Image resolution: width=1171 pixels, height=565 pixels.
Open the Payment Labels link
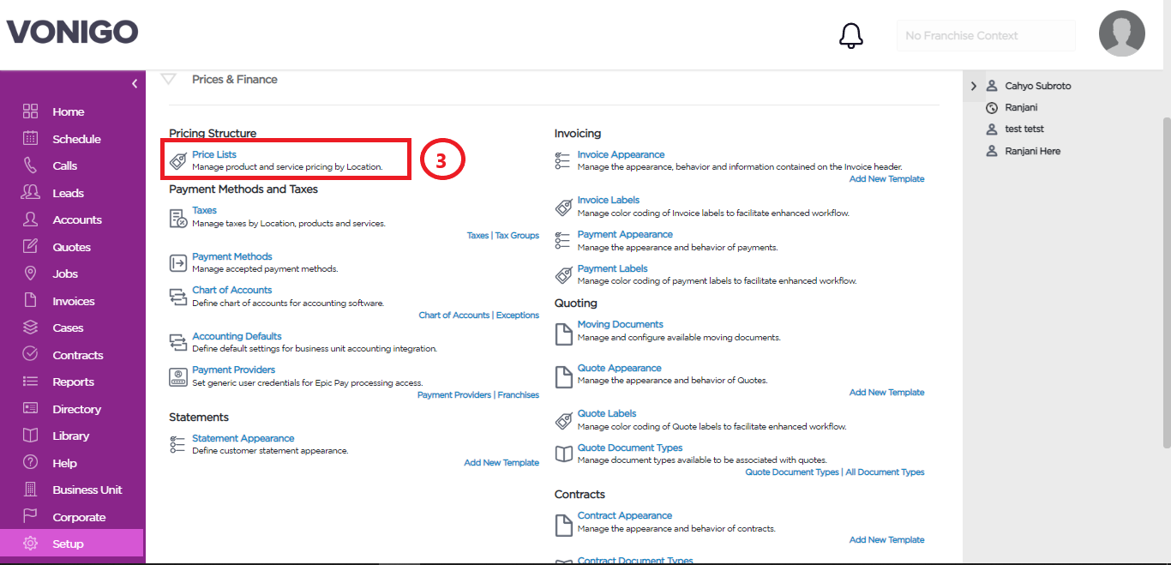(613, 268)
